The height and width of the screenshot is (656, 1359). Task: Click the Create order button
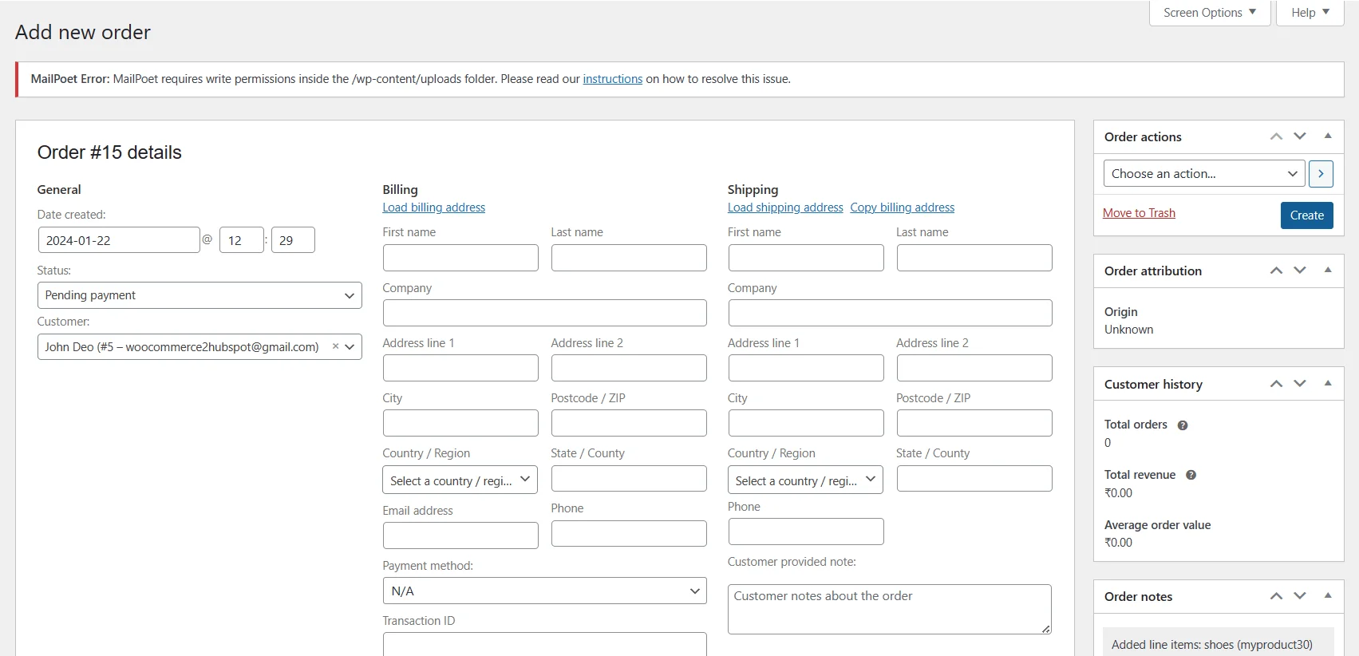pyautogui.click(x=1306, y=215)
